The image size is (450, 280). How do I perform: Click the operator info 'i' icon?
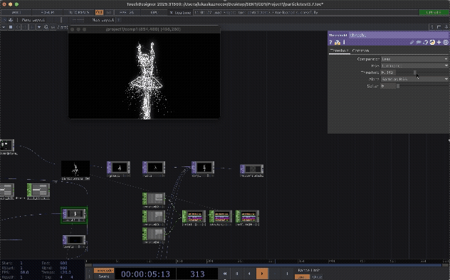tap(344, 43)
